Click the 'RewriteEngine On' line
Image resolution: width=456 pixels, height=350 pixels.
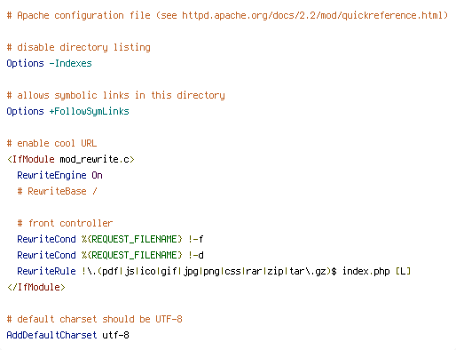[x=59, y=175]
